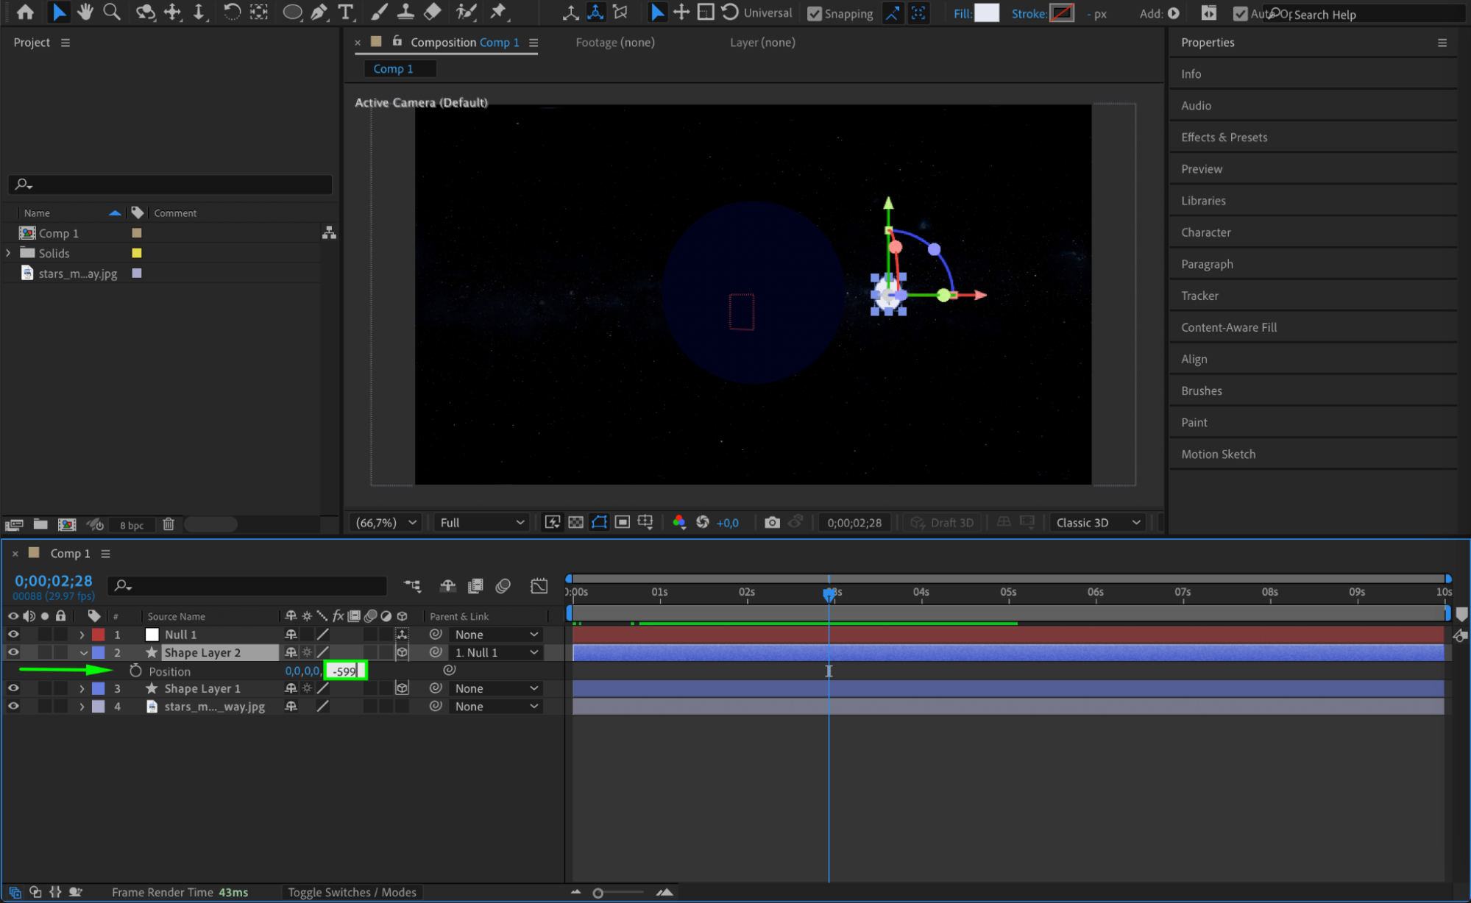This screenshot has height=903, width=1471.
Task: Click show channel color management icon
Action: pyautogui.click(x=678, y=522)
